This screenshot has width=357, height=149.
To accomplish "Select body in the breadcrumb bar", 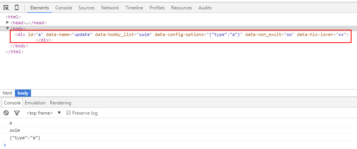I will (23, 93).
